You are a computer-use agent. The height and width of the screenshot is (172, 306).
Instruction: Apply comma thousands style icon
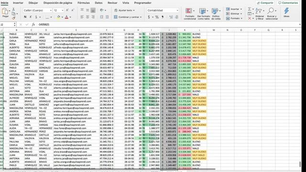(163, 17)
